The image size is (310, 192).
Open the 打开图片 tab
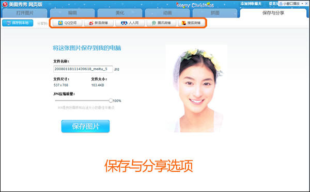click(x=25, y=13)
